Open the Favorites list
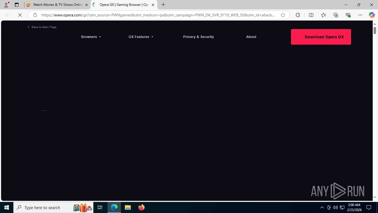Image resolution: width=378 pixels, height=213 pixels. pos(324,15)
